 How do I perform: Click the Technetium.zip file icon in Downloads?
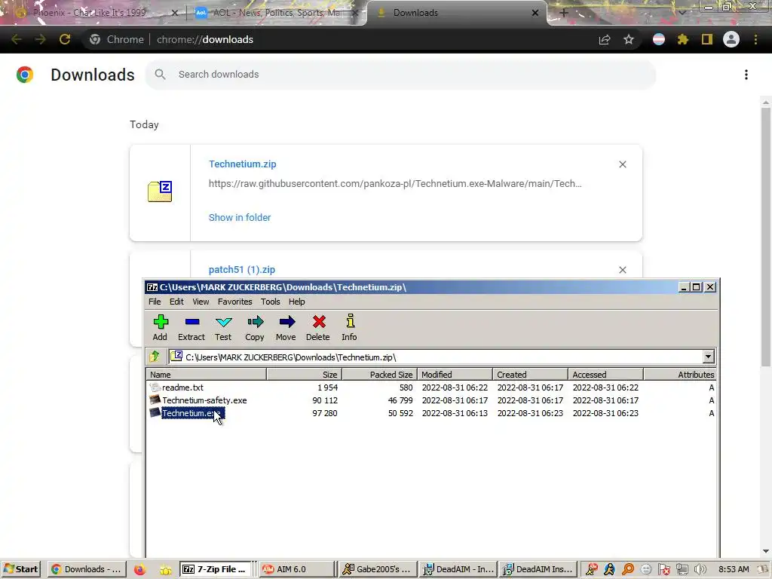(x=160, y=191)
